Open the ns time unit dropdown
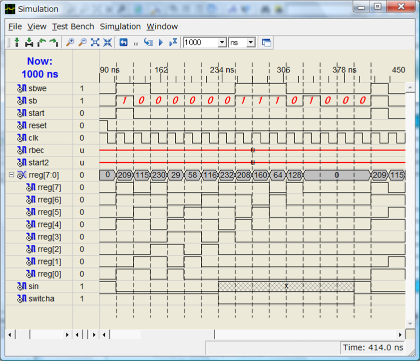 tap(251, 42)
